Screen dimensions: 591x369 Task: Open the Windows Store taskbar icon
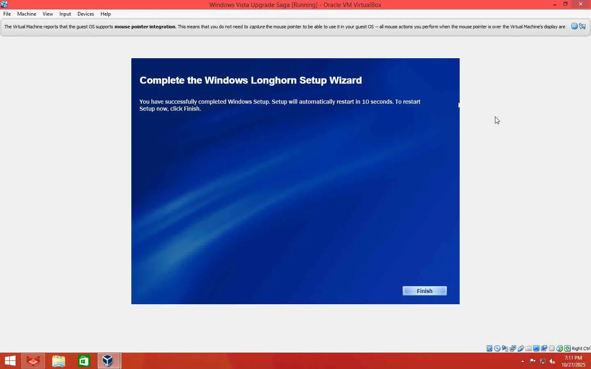[84, 361]
